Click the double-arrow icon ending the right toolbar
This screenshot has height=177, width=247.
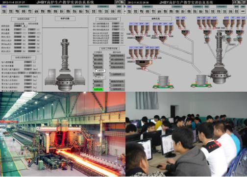pos(243,11)
